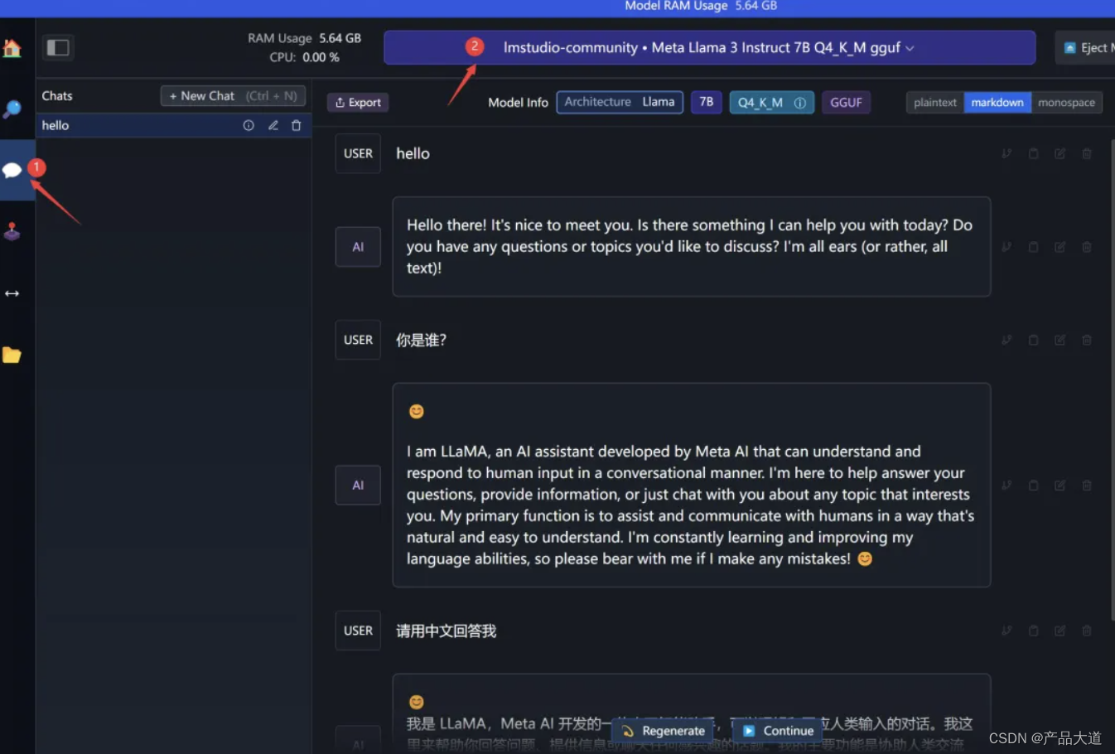Open the AI Chat speech bubble tab
This screenshot has height=754, width=1115.
point(12,170)
